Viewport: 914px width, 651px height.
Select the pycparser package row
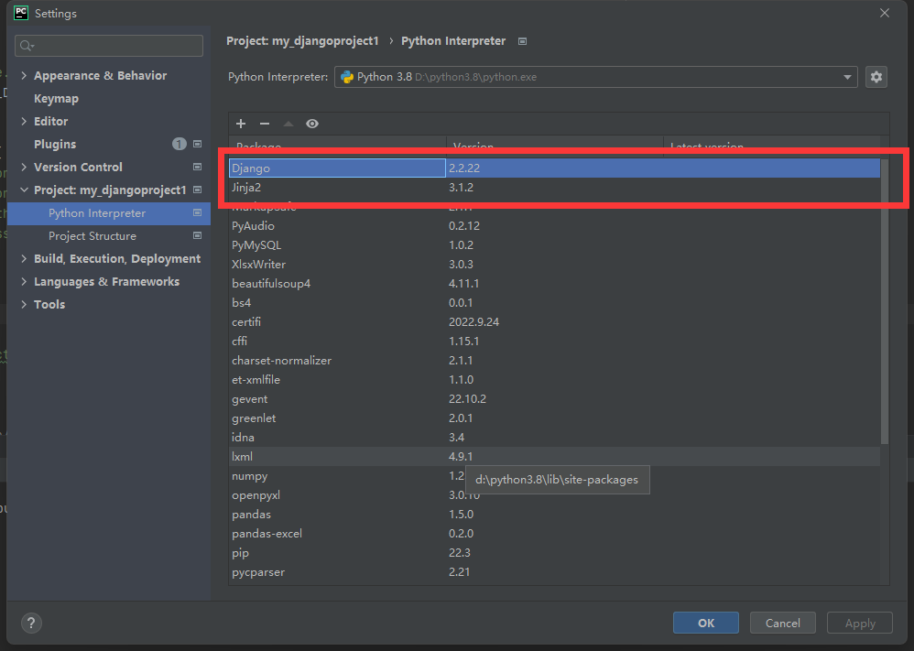click(554, 571)
